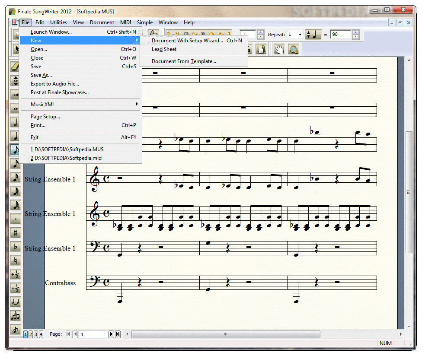Toggle the natural accidental tool
The width and height of the screenshot is (425, 359).
click(15, 260)
